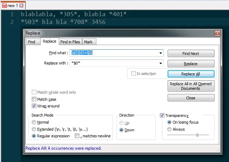This screenshot has width=229, height=162.
Task: Click the Replace All button
Action: 191,74
